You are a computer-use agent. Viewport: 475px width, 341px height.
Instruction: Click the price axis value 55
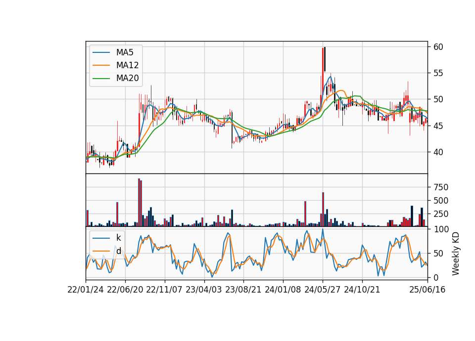click(438, 73)
